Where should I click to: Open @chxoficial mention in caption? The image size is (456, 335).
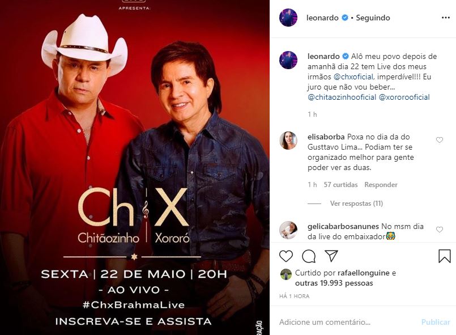353,77
